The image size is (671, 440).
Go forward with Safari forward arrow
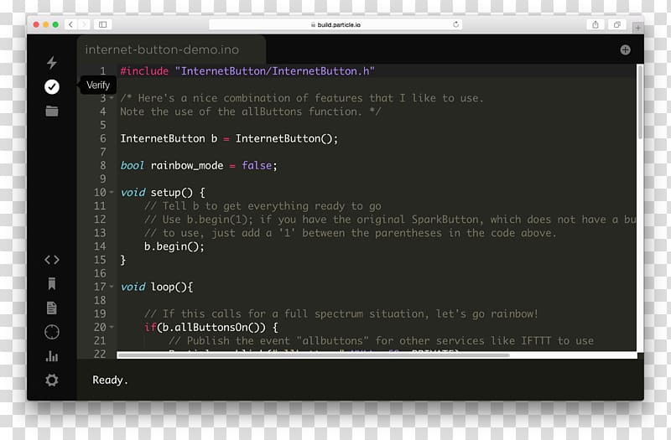point(85,24)
